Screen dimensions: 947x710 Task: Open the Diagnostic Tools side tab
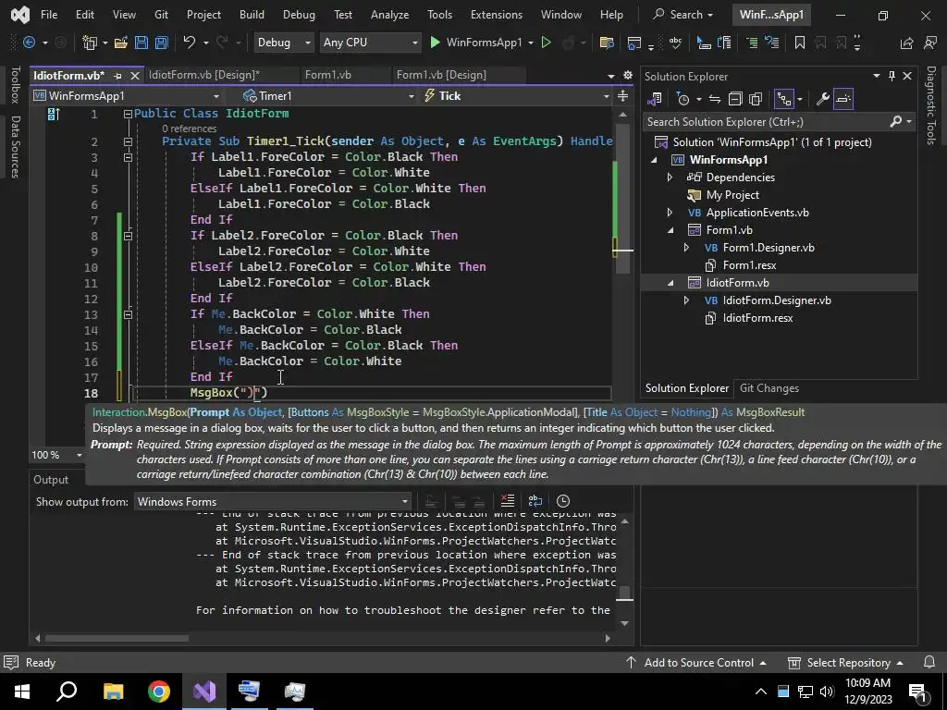[930, 105]
